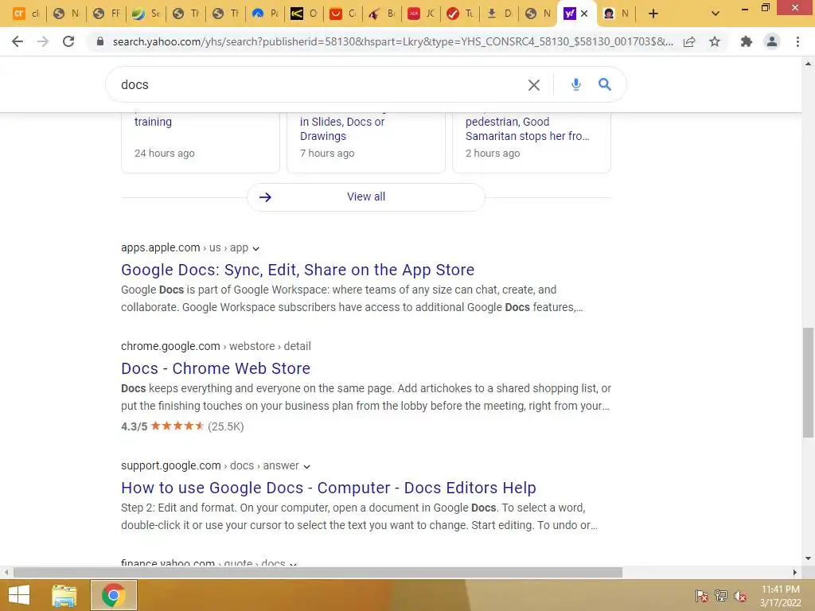This screenshot has width=815, height=611.
Task: Click the horizontal scrollbar thumb
Action: pyautogui.click(x=318, y=573)
